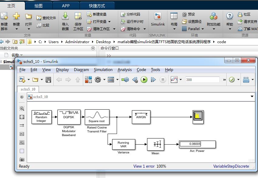
Task: Open the Tools menu in Simulink
Action: 156,70
